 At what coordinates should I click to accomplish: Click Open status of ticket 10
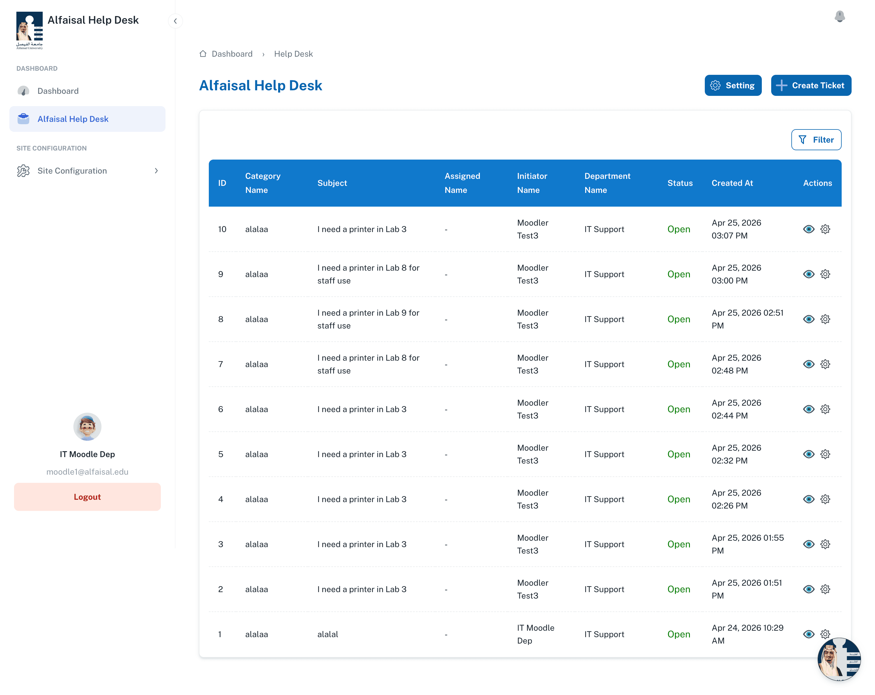point(678,229)
